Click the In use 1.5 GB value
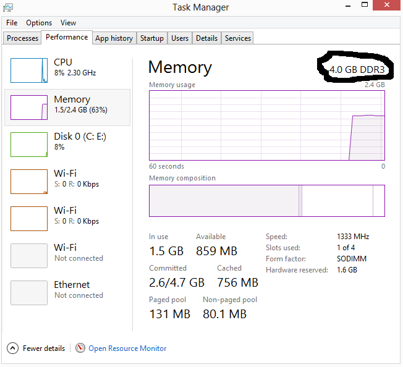Image resolution: width=403 pixels, height=367 pixels. (x=166, y=251)
